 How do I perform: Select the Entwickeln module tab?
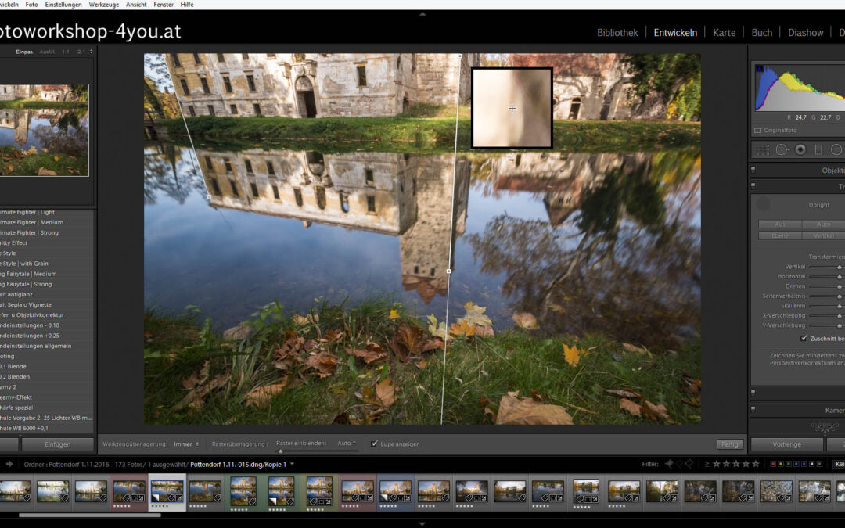675,33
